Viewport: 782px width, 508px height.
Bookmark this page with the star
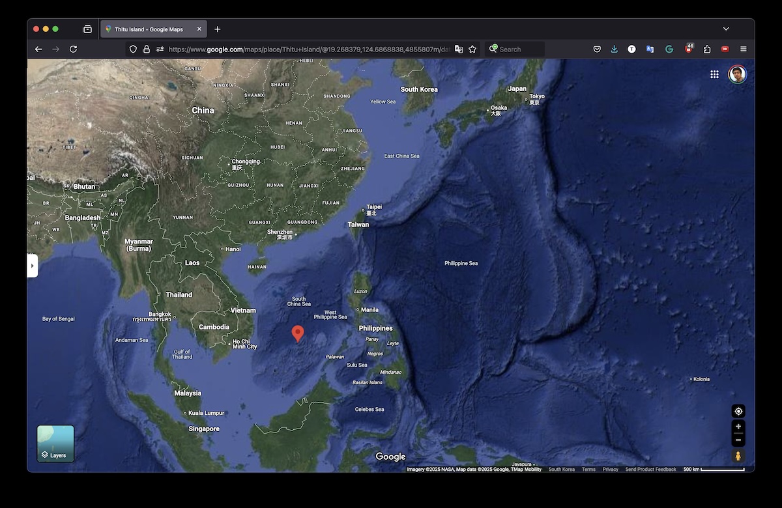click(x=472, y=49)
